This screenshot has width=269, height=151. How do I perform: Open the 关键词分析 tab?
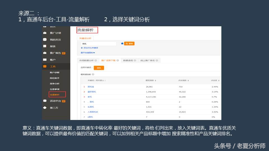[x=85, y=38]
